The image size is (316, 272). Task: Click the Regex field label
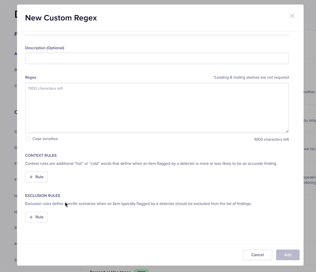coord(31,77)
